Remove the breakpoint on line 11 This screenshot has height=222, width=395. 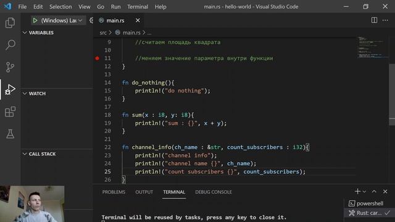point(98,58)
